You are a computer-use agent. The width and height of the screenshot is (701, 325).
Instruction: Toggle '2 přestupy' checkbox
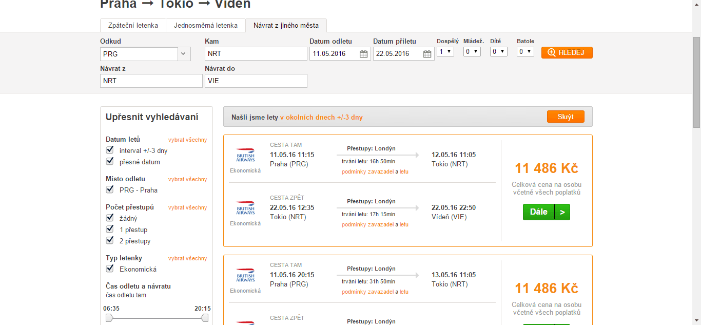pos(110,240)
